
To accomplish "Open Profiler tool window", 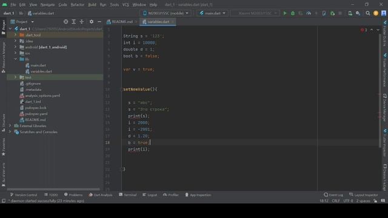I will coord(171,195).
